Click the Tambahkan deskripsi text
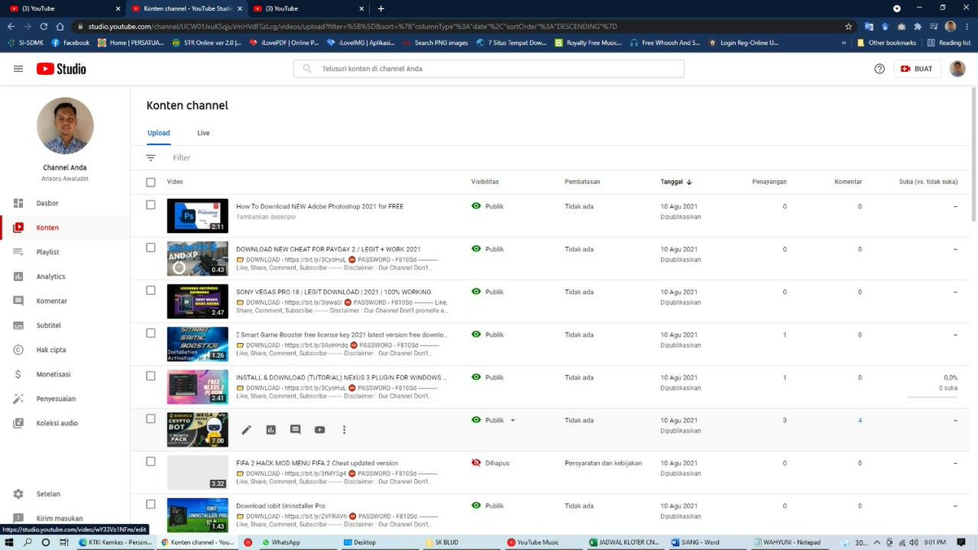Screen dimensions: 978x550 tap(265, 217)
